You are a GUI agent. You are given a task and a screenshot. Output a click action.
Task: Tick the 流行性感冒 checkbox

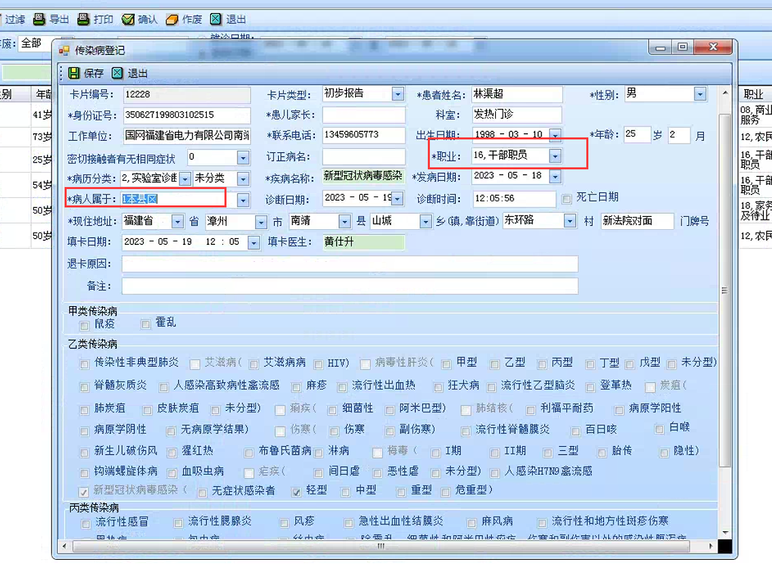tap(86, 523)
